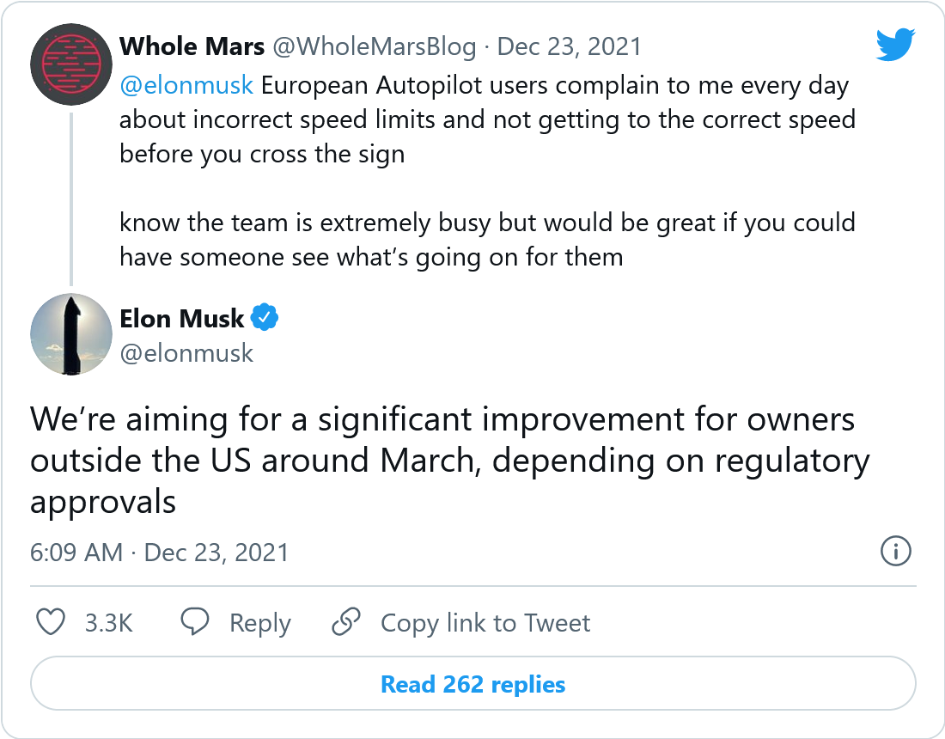
Task: Click the 3.3K likes count
Action: pos(108,623)
